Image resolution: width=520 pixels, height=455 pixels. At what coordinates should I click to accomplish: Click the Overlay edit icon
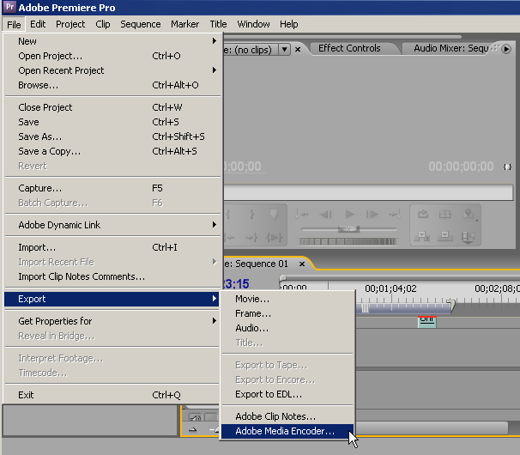tap(444, 237)
